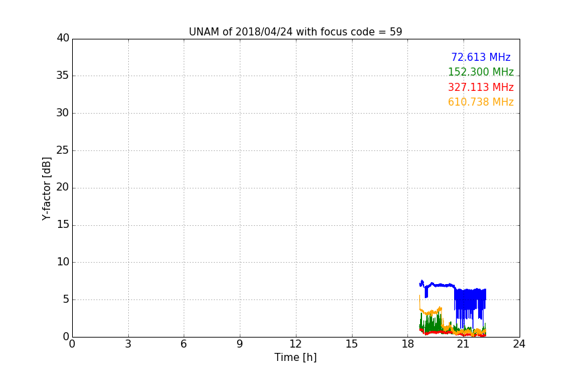Click the x-axis tick label '6'
Screen dimensions: 577x385
click(184, 344)
